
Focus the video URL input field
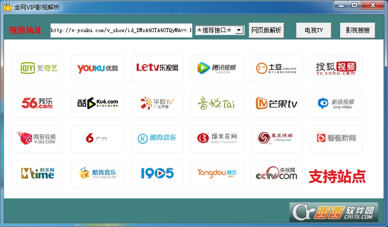pos(121,31)
